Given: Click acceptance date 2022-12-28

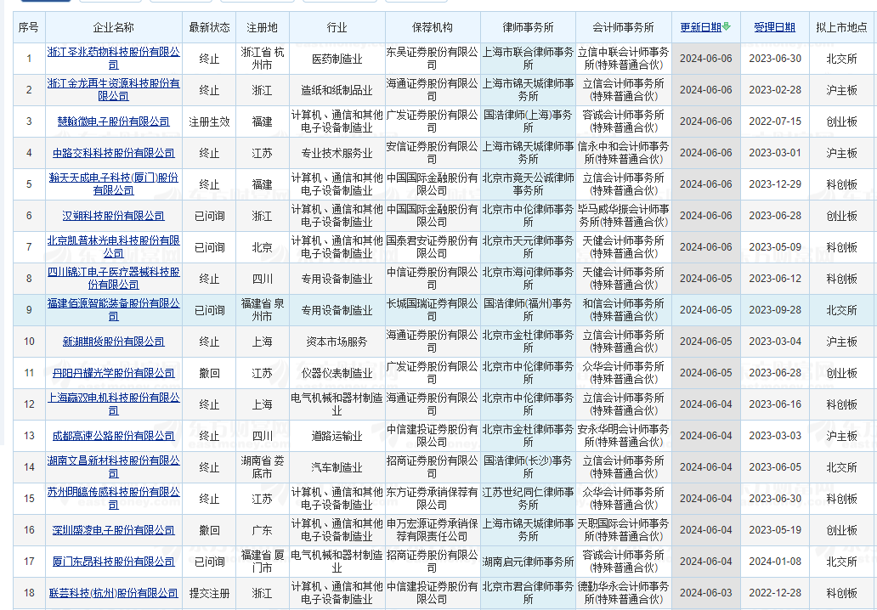Looking at the screenshot, I should point(775,593).
